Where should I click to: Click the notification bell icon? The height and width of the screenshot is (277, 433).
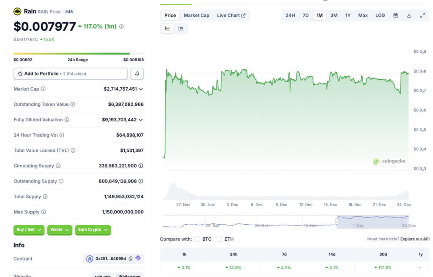[x=137, y=73]
